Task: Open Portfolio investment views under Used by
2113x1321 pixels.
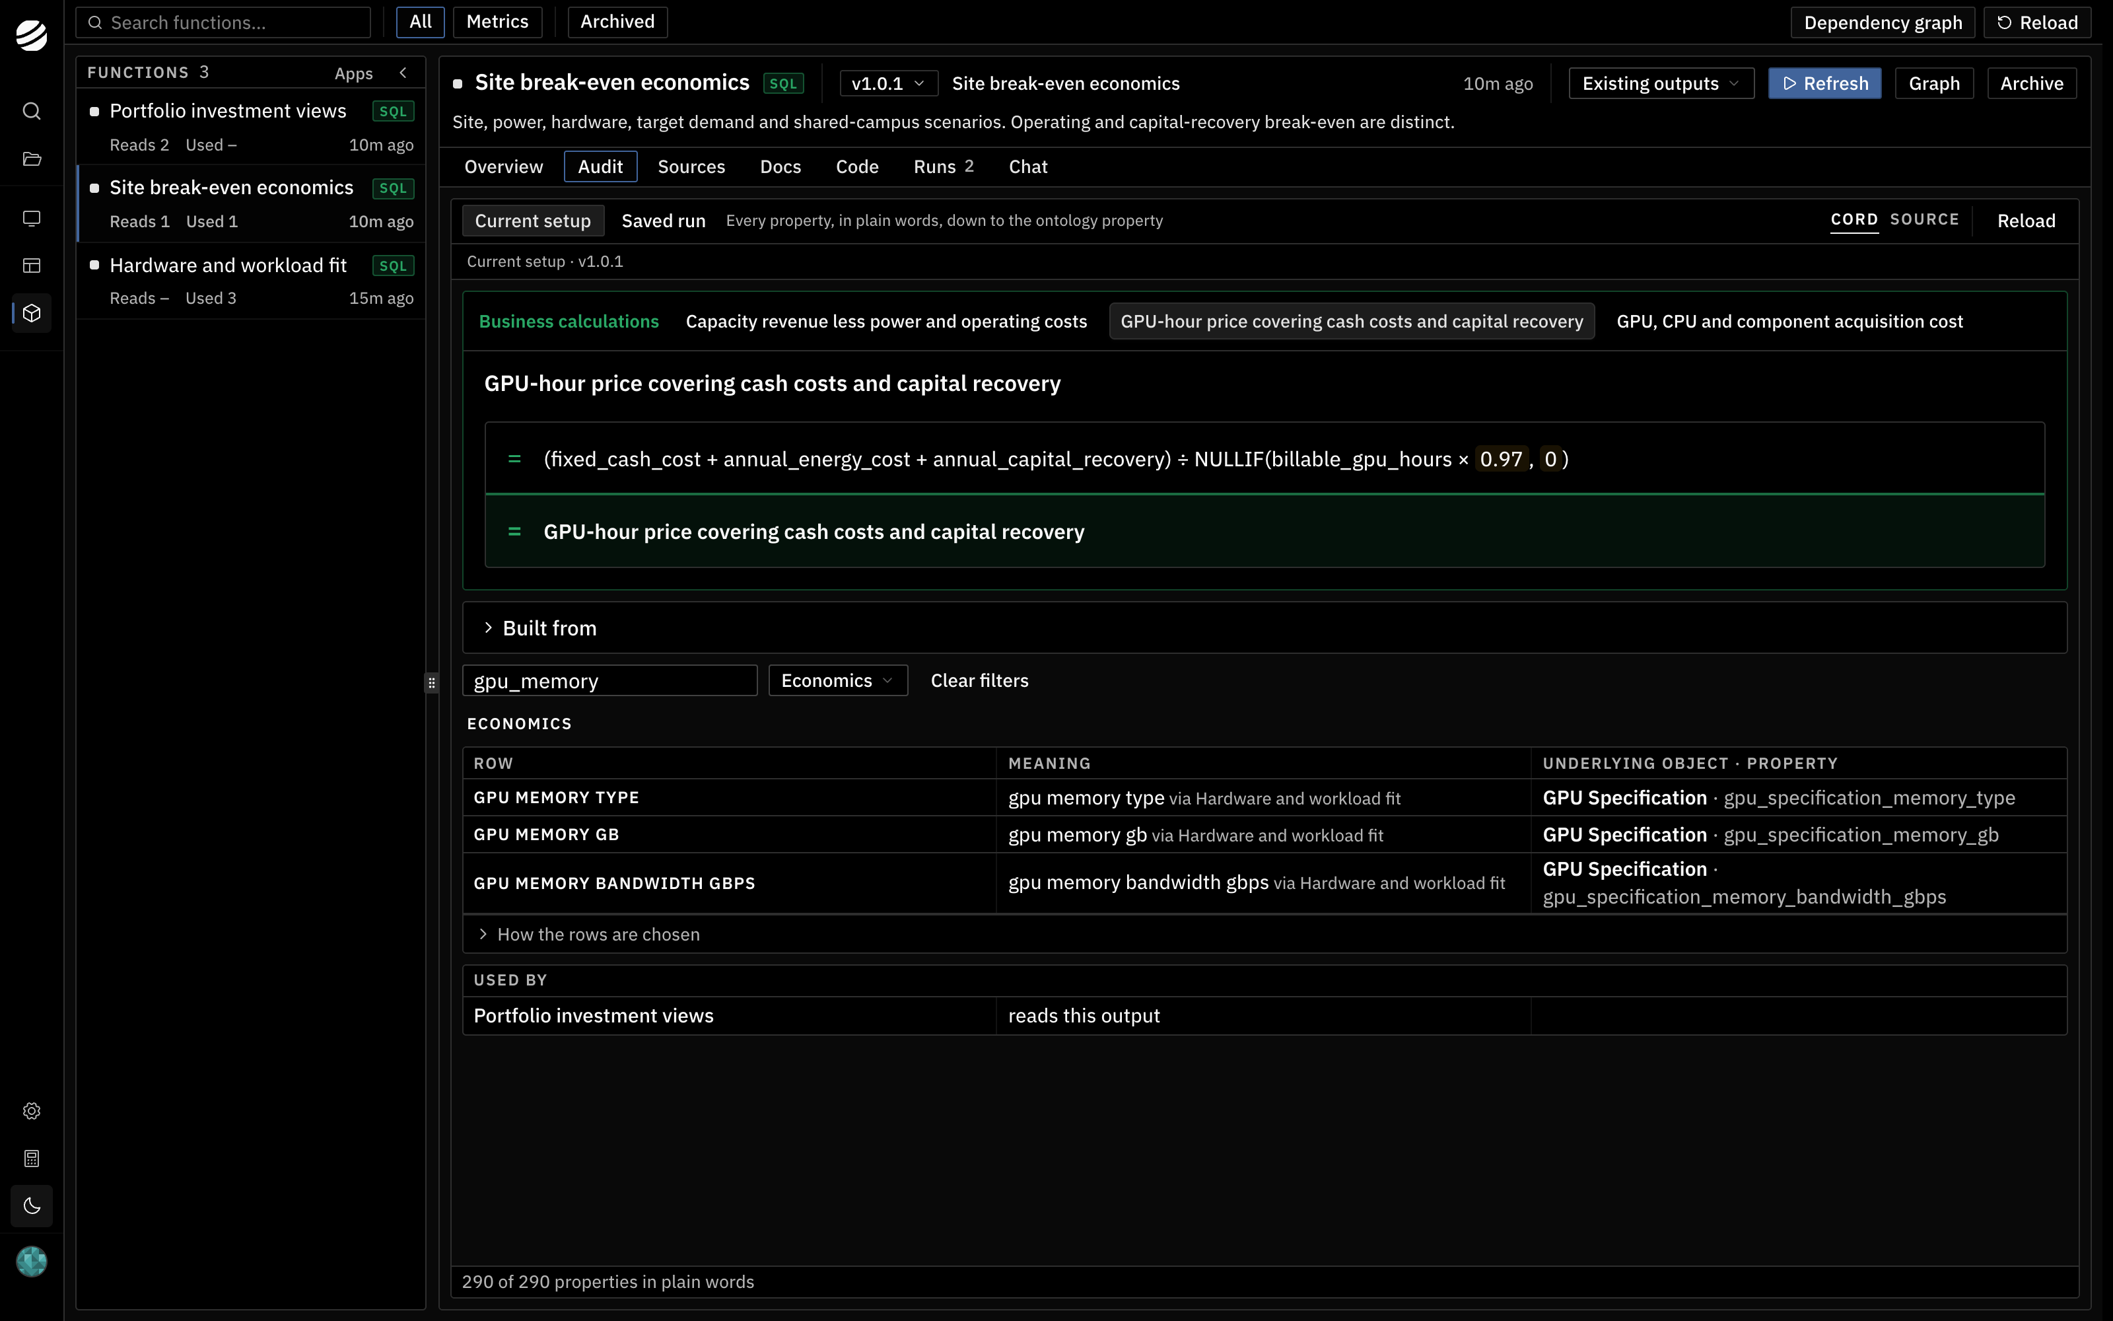Action: pos(593,1016)
